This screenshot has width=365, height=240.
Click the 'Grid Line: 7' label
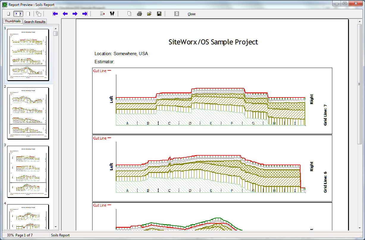click(x=325, y=115)
